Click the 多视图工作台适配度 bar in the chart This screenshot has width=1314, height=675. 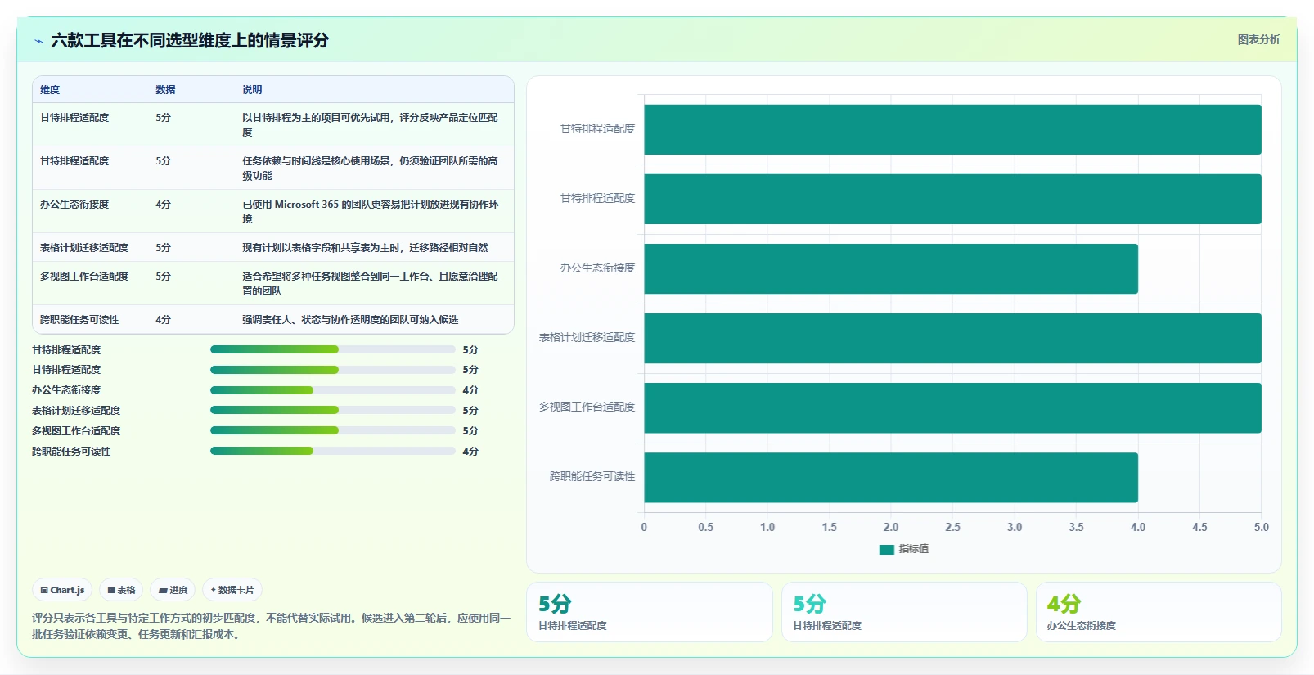[952, 407]
